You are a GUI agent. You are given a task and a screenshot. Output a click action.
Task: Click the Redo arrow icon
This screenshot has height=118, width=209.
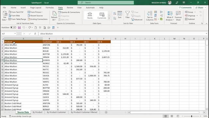pyautogui.click(x=30, y=28)
